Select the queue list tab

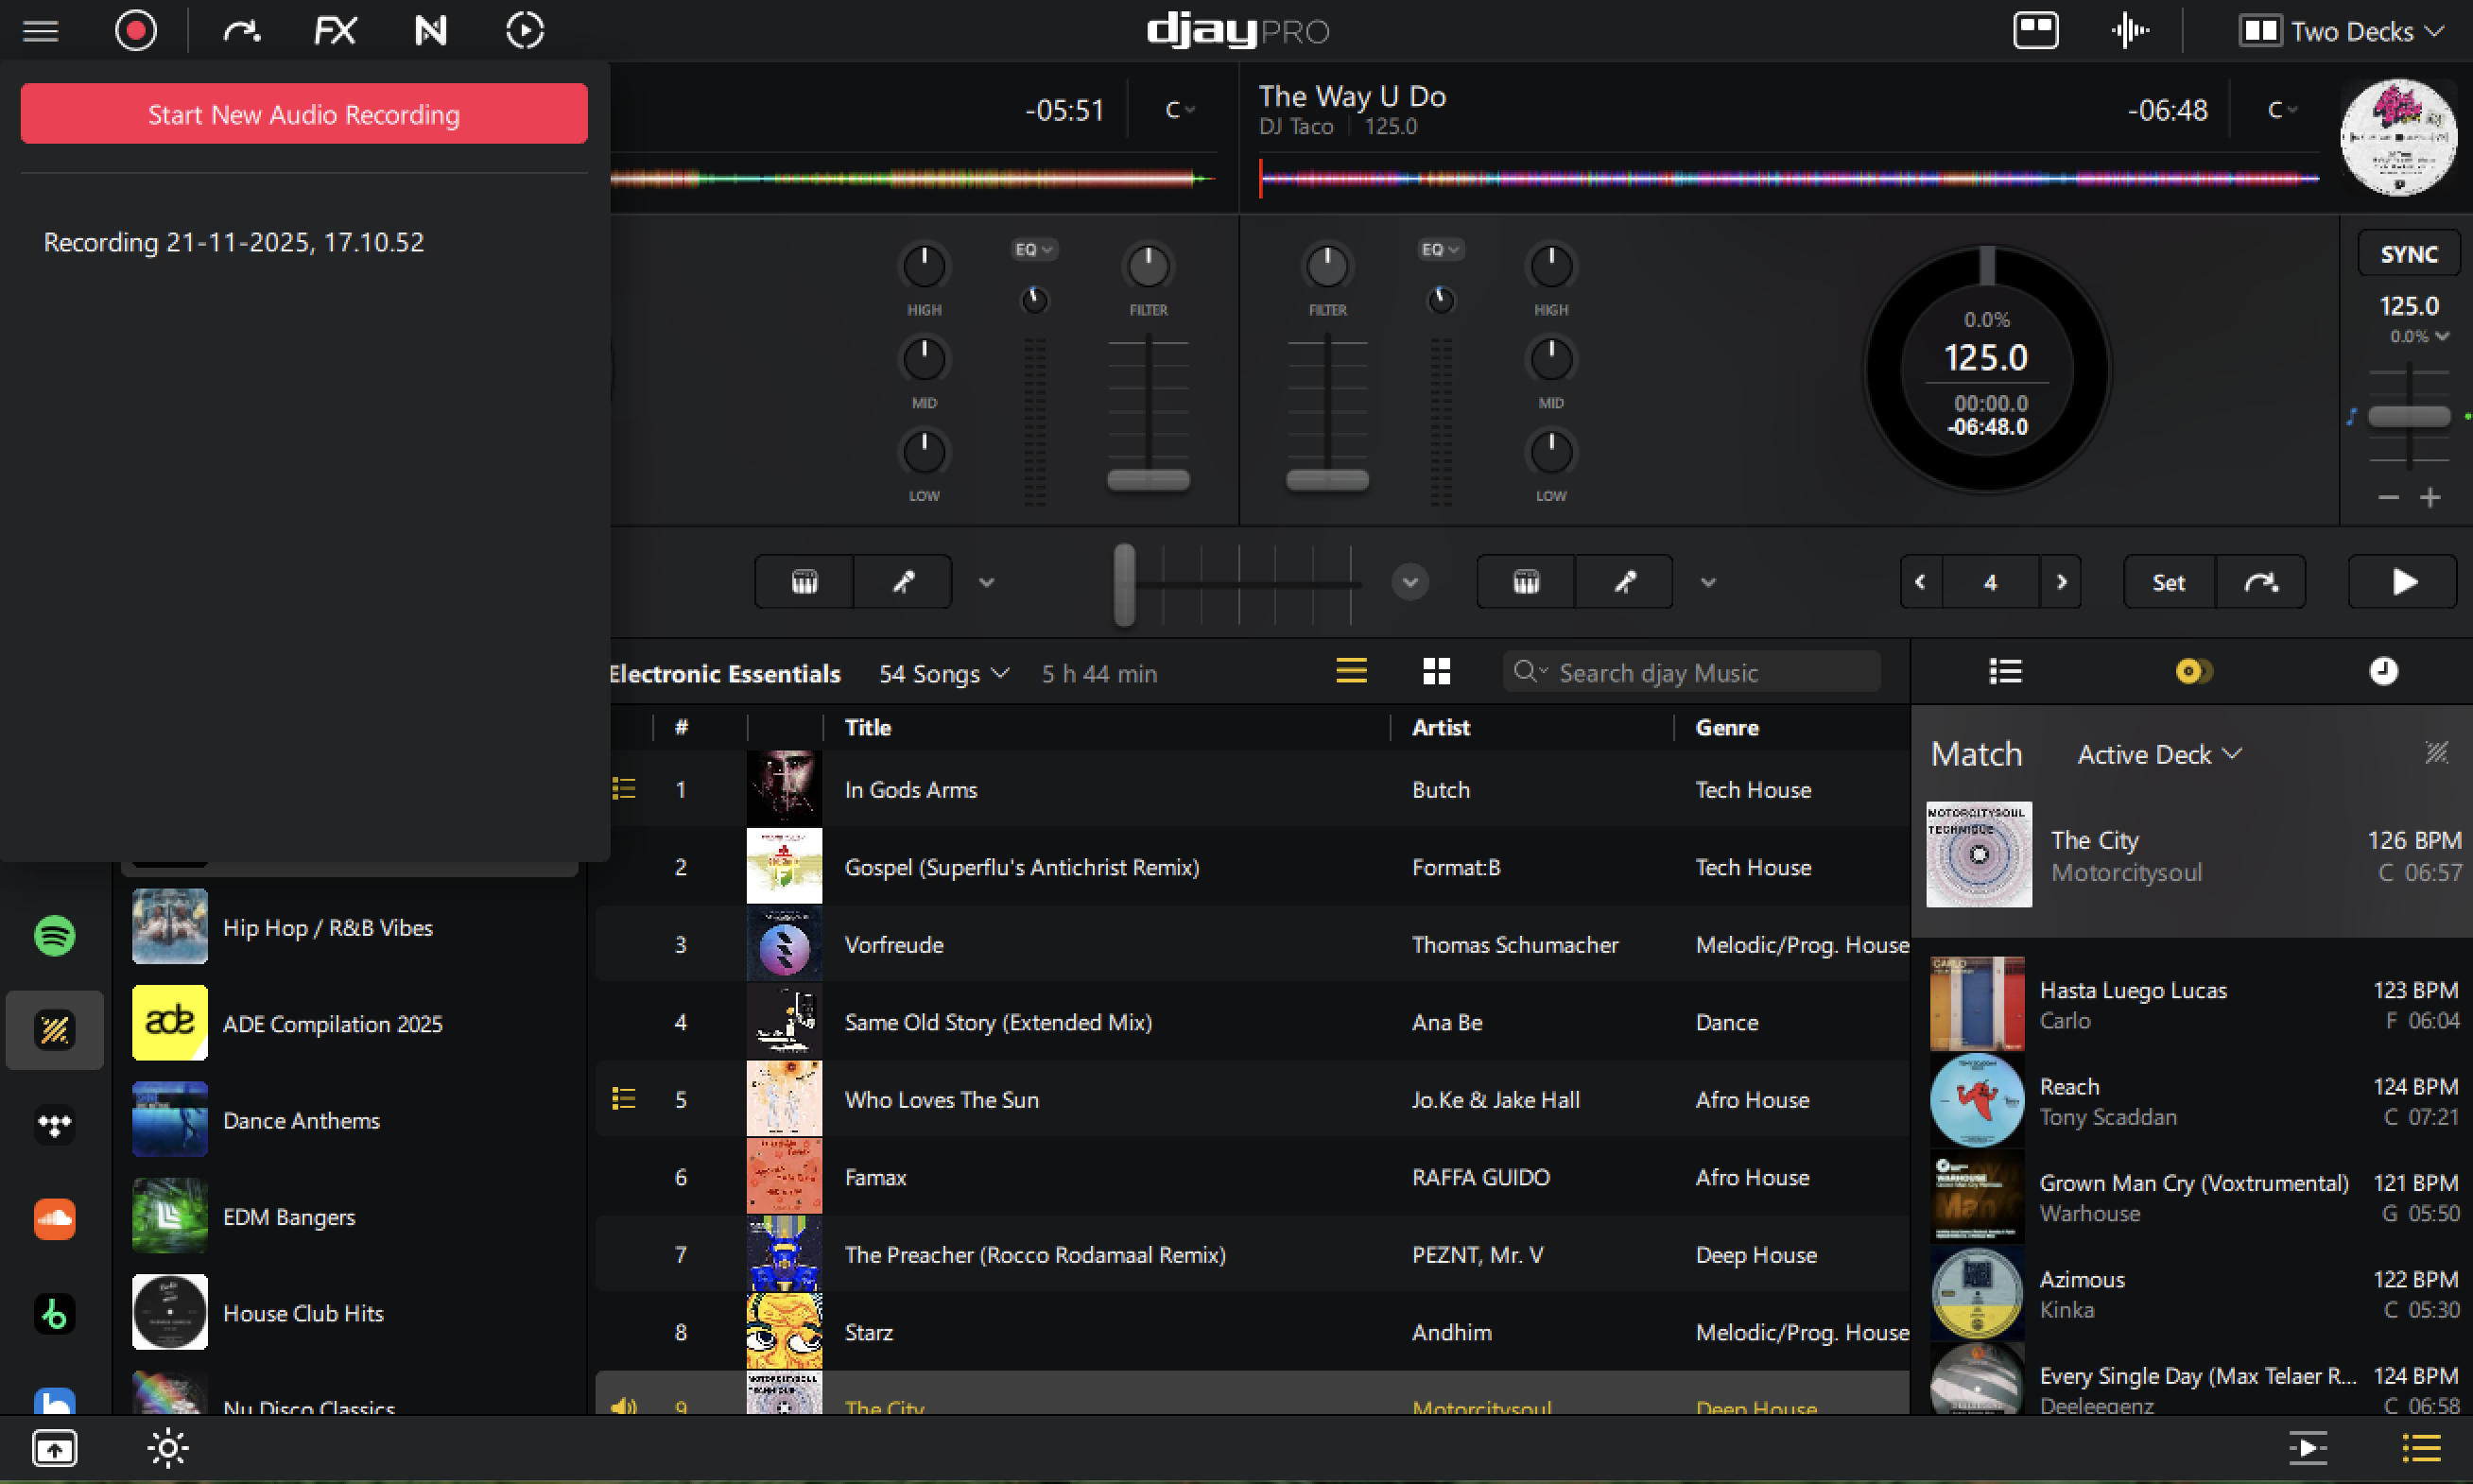pyautogui.click(x=2005, y=671)
